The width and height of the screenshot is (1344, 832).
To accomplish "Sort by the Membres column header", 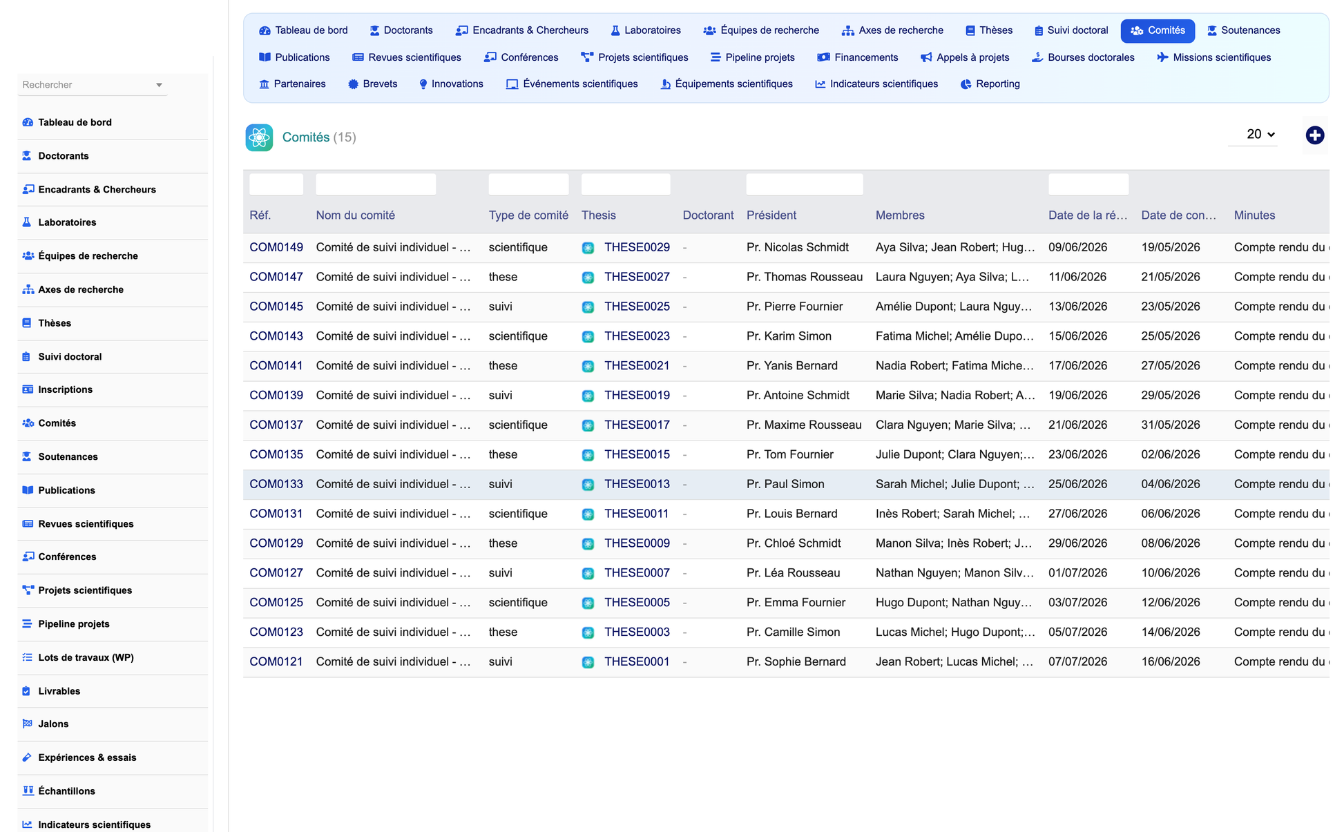I will (900, 215).
